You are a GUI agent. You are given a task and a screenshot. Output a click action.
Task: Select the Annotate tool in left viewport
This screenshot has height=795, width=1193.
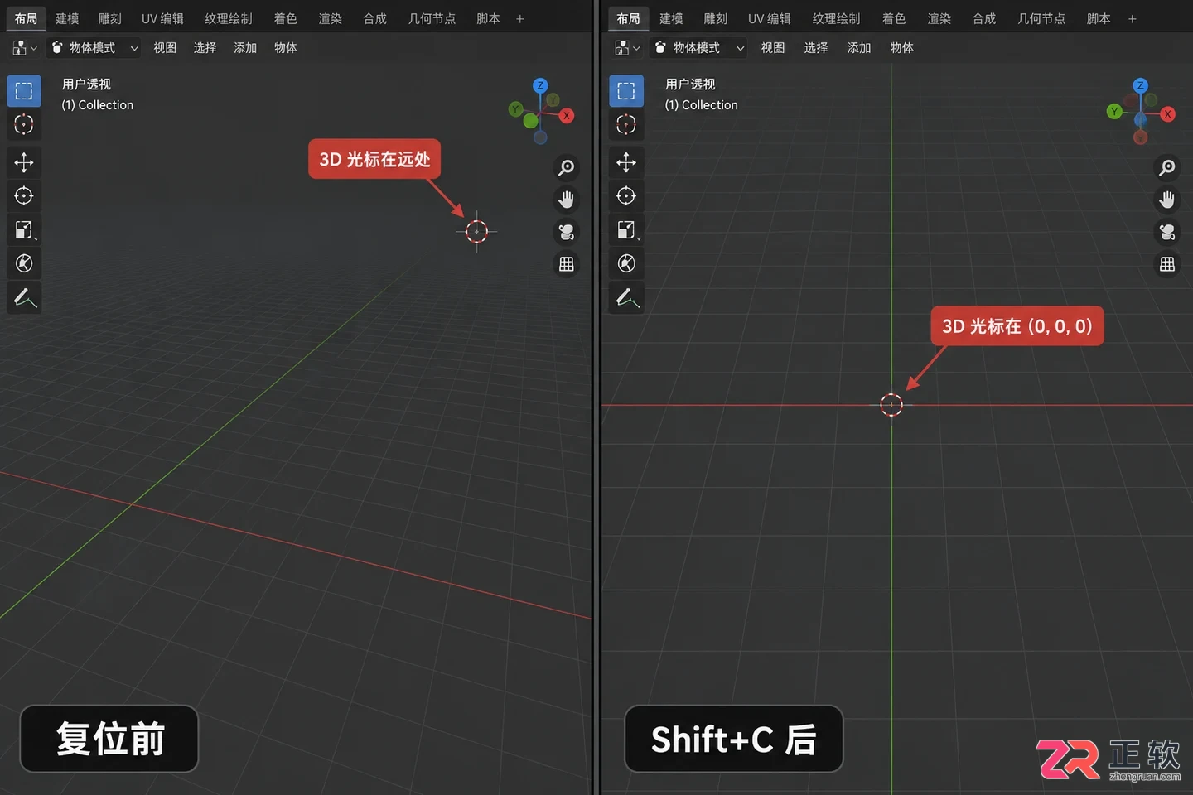point(24,297)
